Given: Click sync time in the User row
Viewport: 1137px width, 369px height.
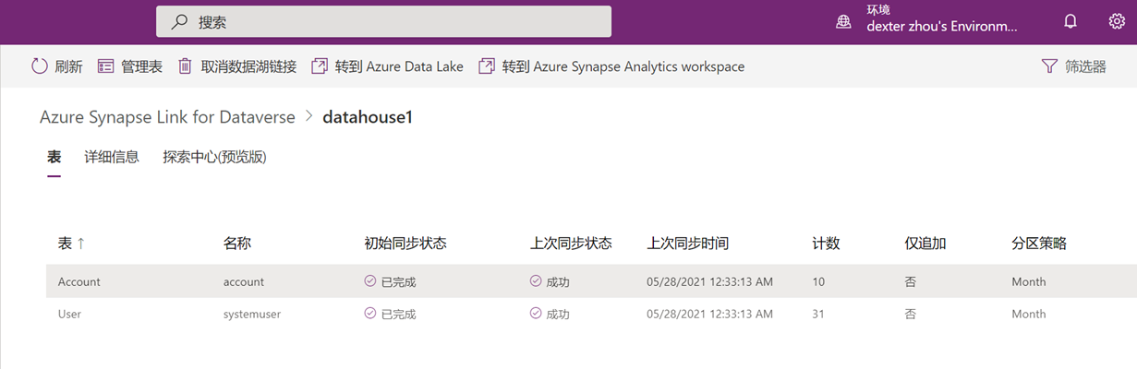Looking at the screenshot, I should pos(709,314).
